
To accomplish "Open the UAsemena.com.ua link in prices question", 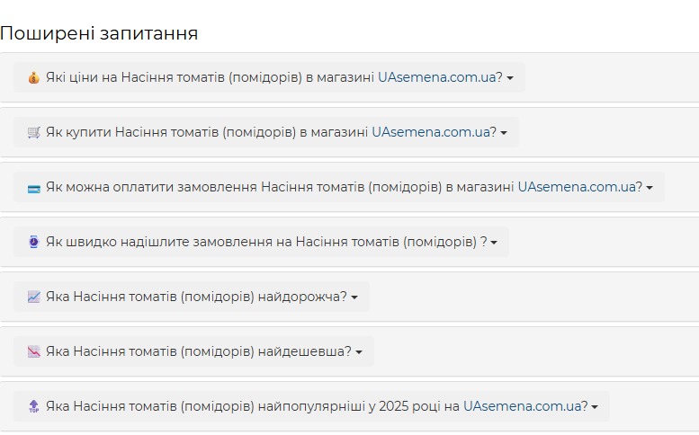I will 440,77.
